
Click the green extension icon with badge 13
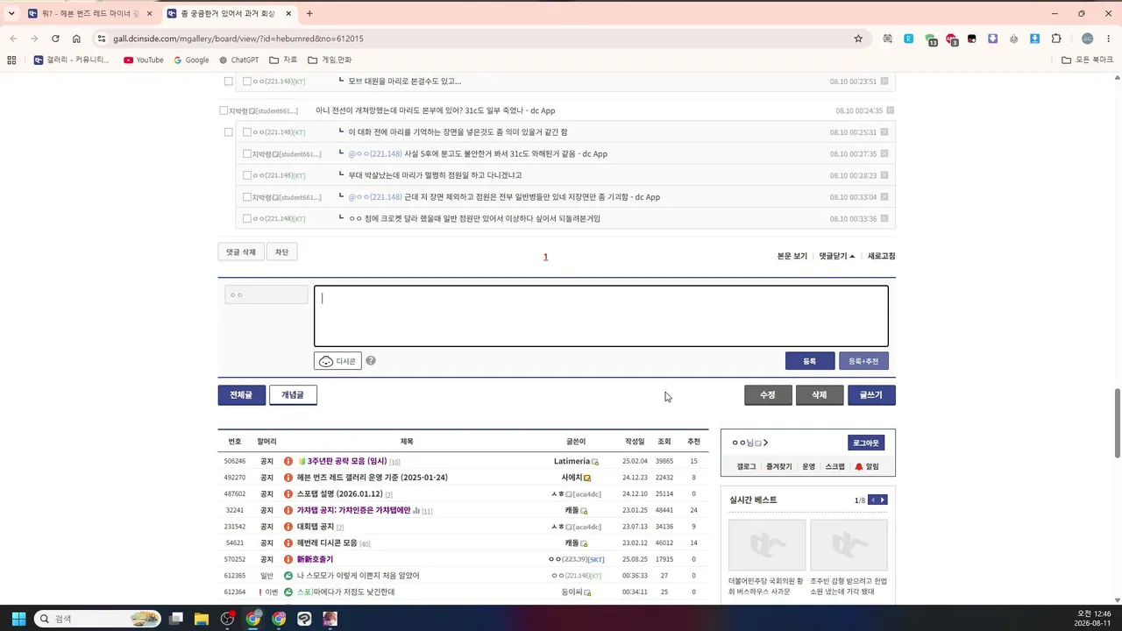point(930,39)
